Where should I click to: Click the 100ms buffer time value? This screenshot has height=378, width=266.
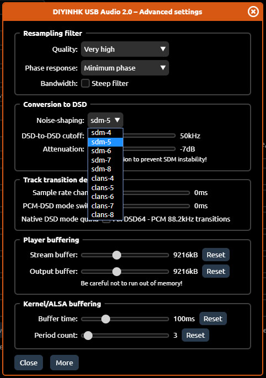click(x=184, y=319)
